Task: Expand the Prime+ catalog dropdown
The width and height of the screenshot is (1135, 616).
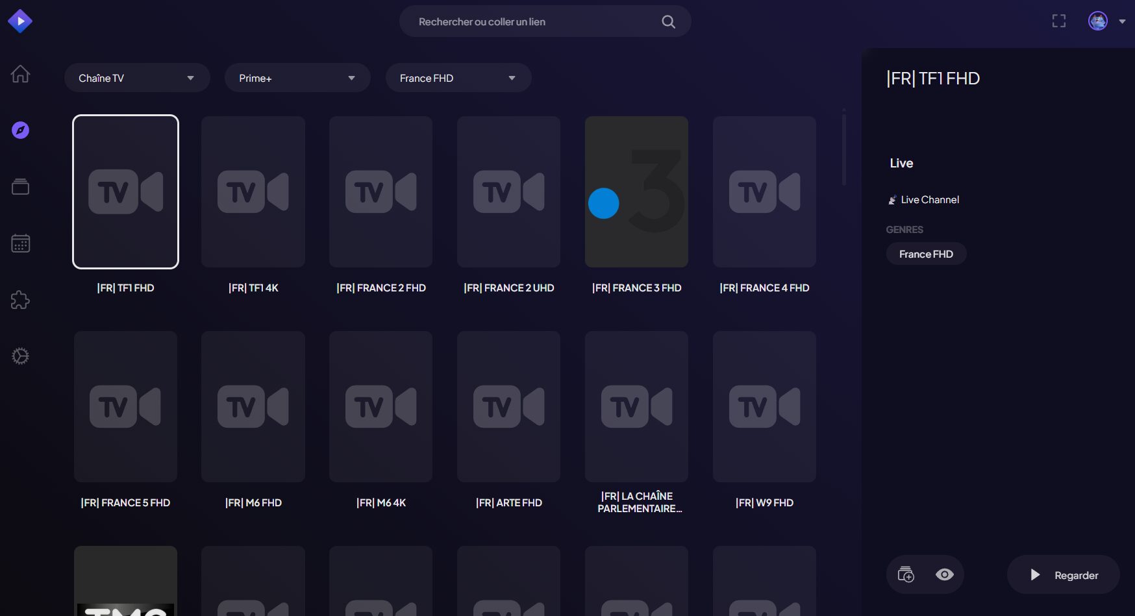Action: 297,78
